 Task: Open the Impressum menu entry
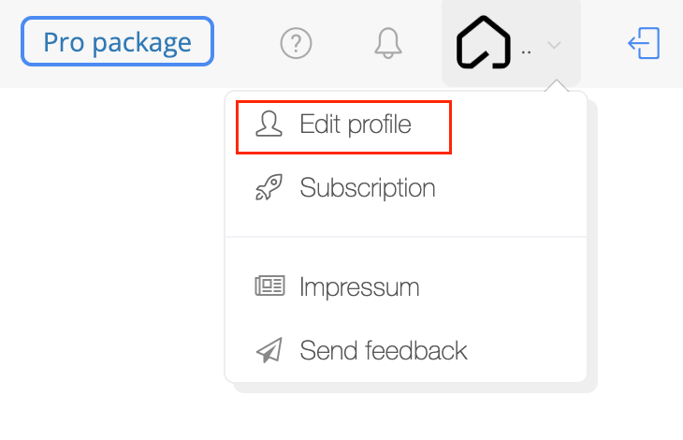coord(406,286)
